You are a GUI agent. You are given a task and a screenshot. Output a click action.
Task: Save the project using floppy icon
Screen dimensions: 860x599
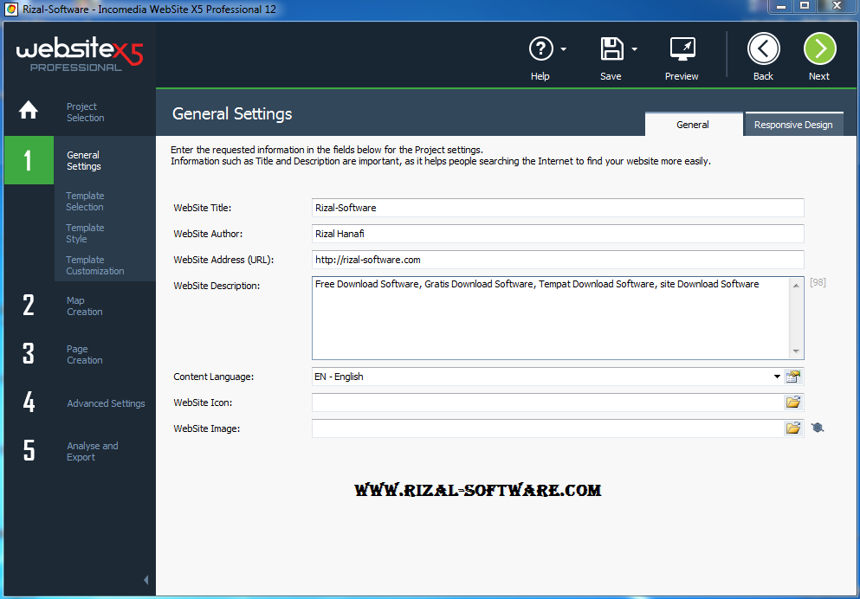click(x=611, y=48)
